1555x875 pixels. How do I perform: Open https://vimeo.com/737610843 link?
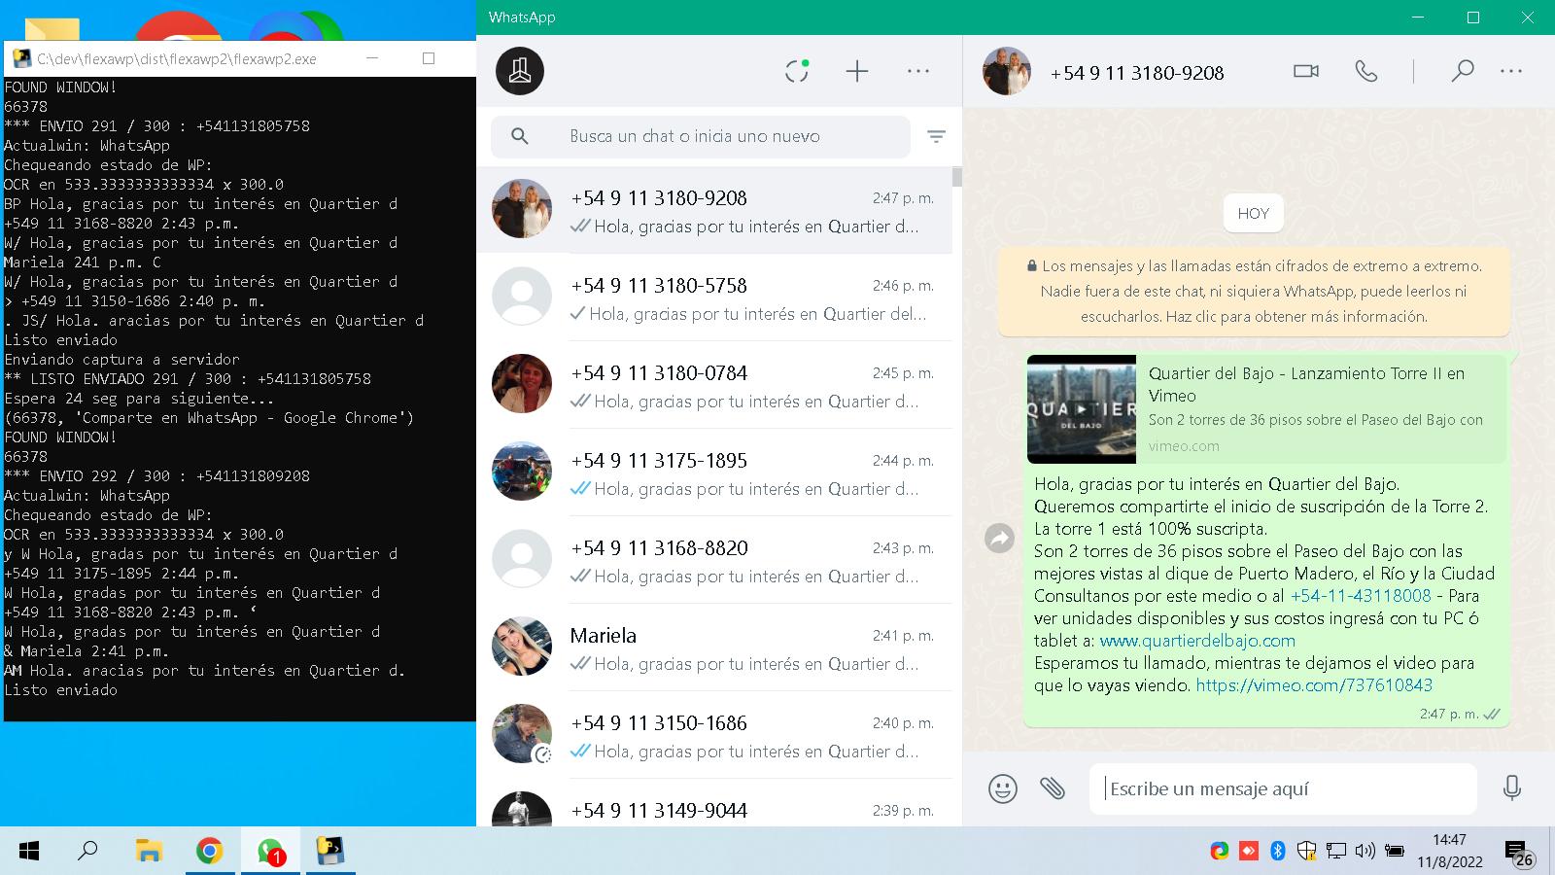1314,685
